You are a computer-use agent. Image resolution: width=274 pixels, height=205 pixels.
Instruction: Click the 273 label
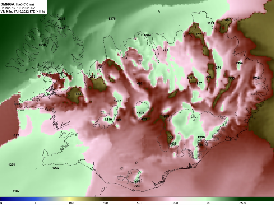[93, 77]
